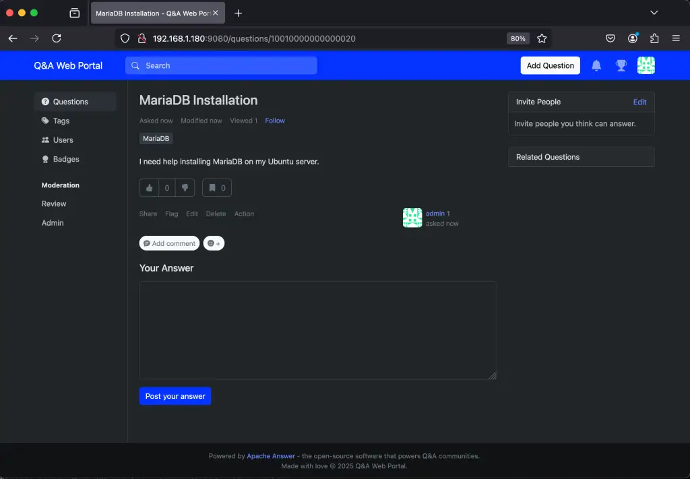Image resolution: width=690 pixels, height=479 pixels.
Task: Open the Firefox hamburger menu
Action: pos(676,38)
